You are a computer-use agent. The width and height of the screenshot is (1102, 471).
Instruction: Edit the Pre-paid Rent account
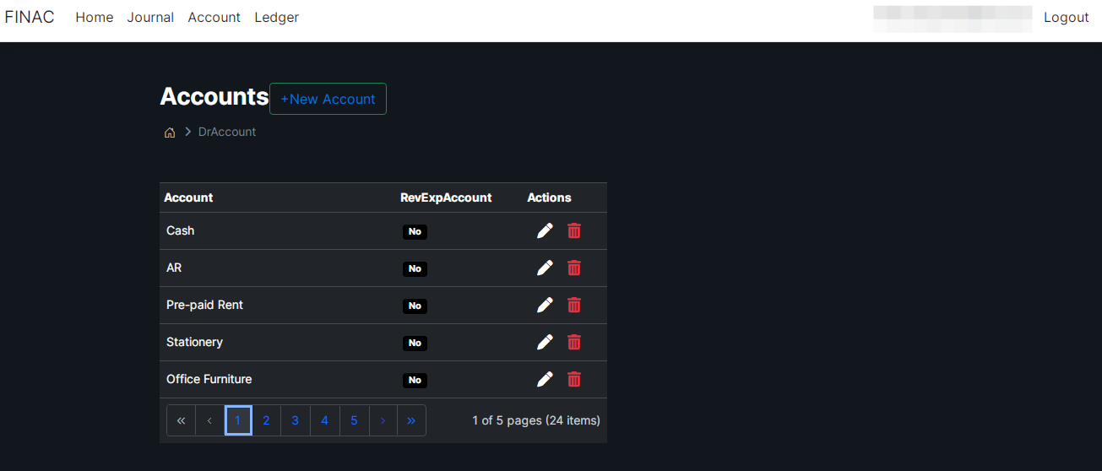(x=545, y=305)
